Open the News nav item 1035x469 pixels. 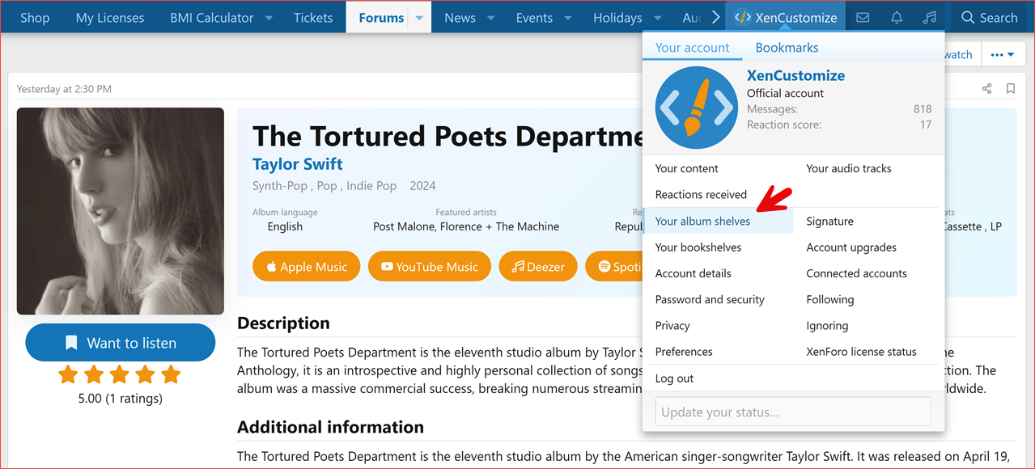click(x=460, y=18)
